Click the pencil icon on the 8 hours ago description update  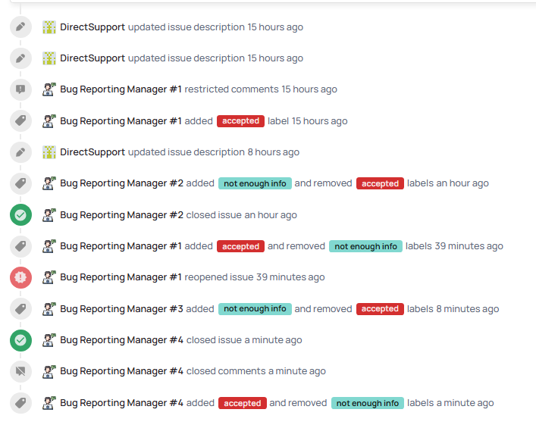20,152
